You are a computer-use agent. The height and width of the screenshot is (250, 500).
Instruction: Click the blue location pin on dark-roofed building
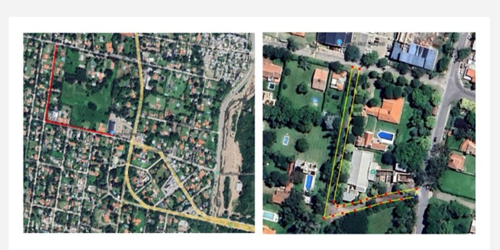(x=339, y=42)
